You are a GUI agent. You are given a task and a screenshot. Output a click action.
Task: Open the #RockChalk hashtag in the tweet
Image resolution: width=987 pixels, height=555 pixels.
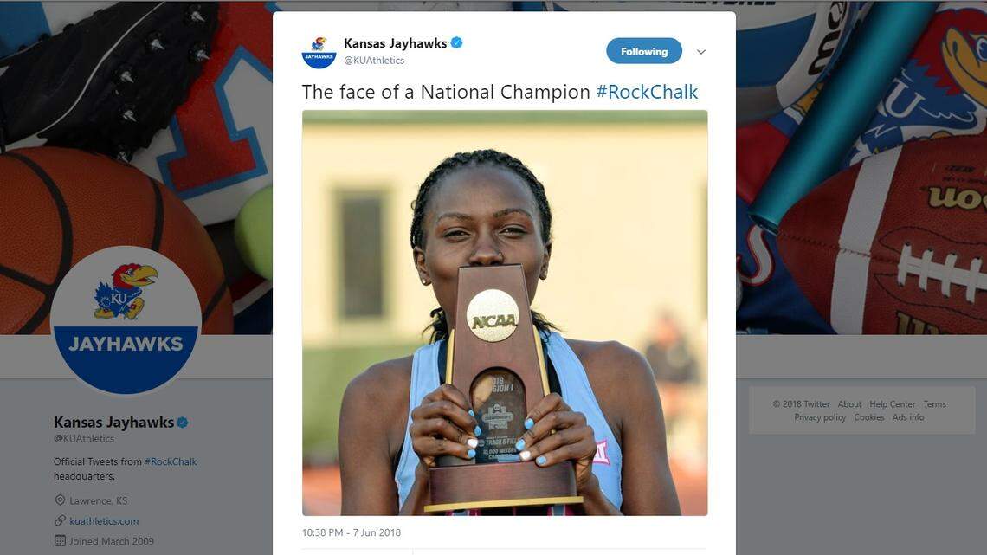tap(648, 91)
